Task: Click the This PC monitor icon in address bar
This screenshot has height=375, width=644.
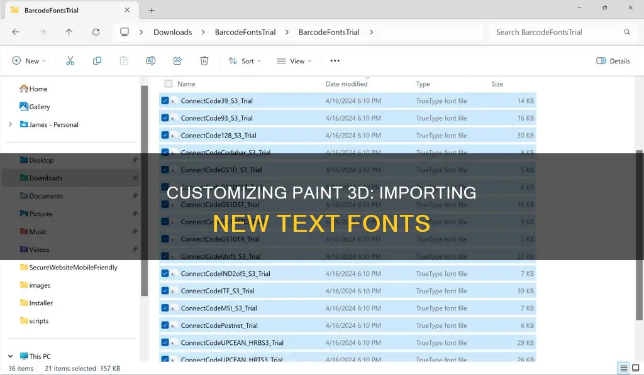Action: (x=125, y=32)
